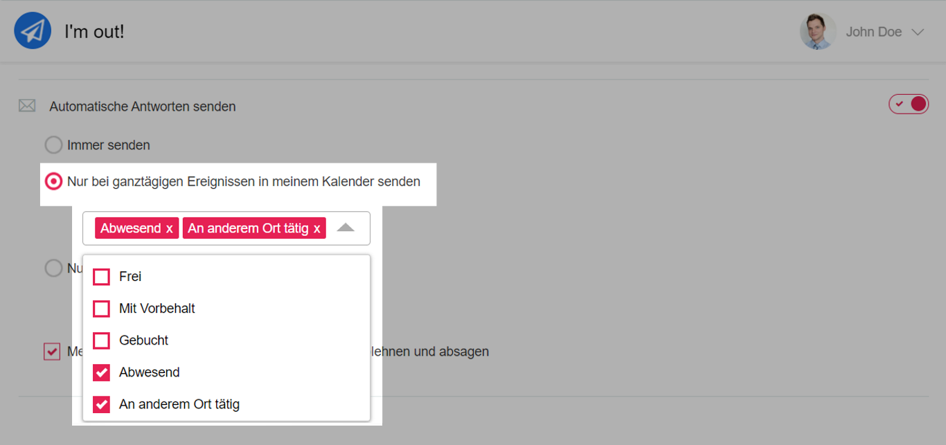Turn off Automatische Antworten senden switch
The image size is (946, 445).
[x=908, y=105]
